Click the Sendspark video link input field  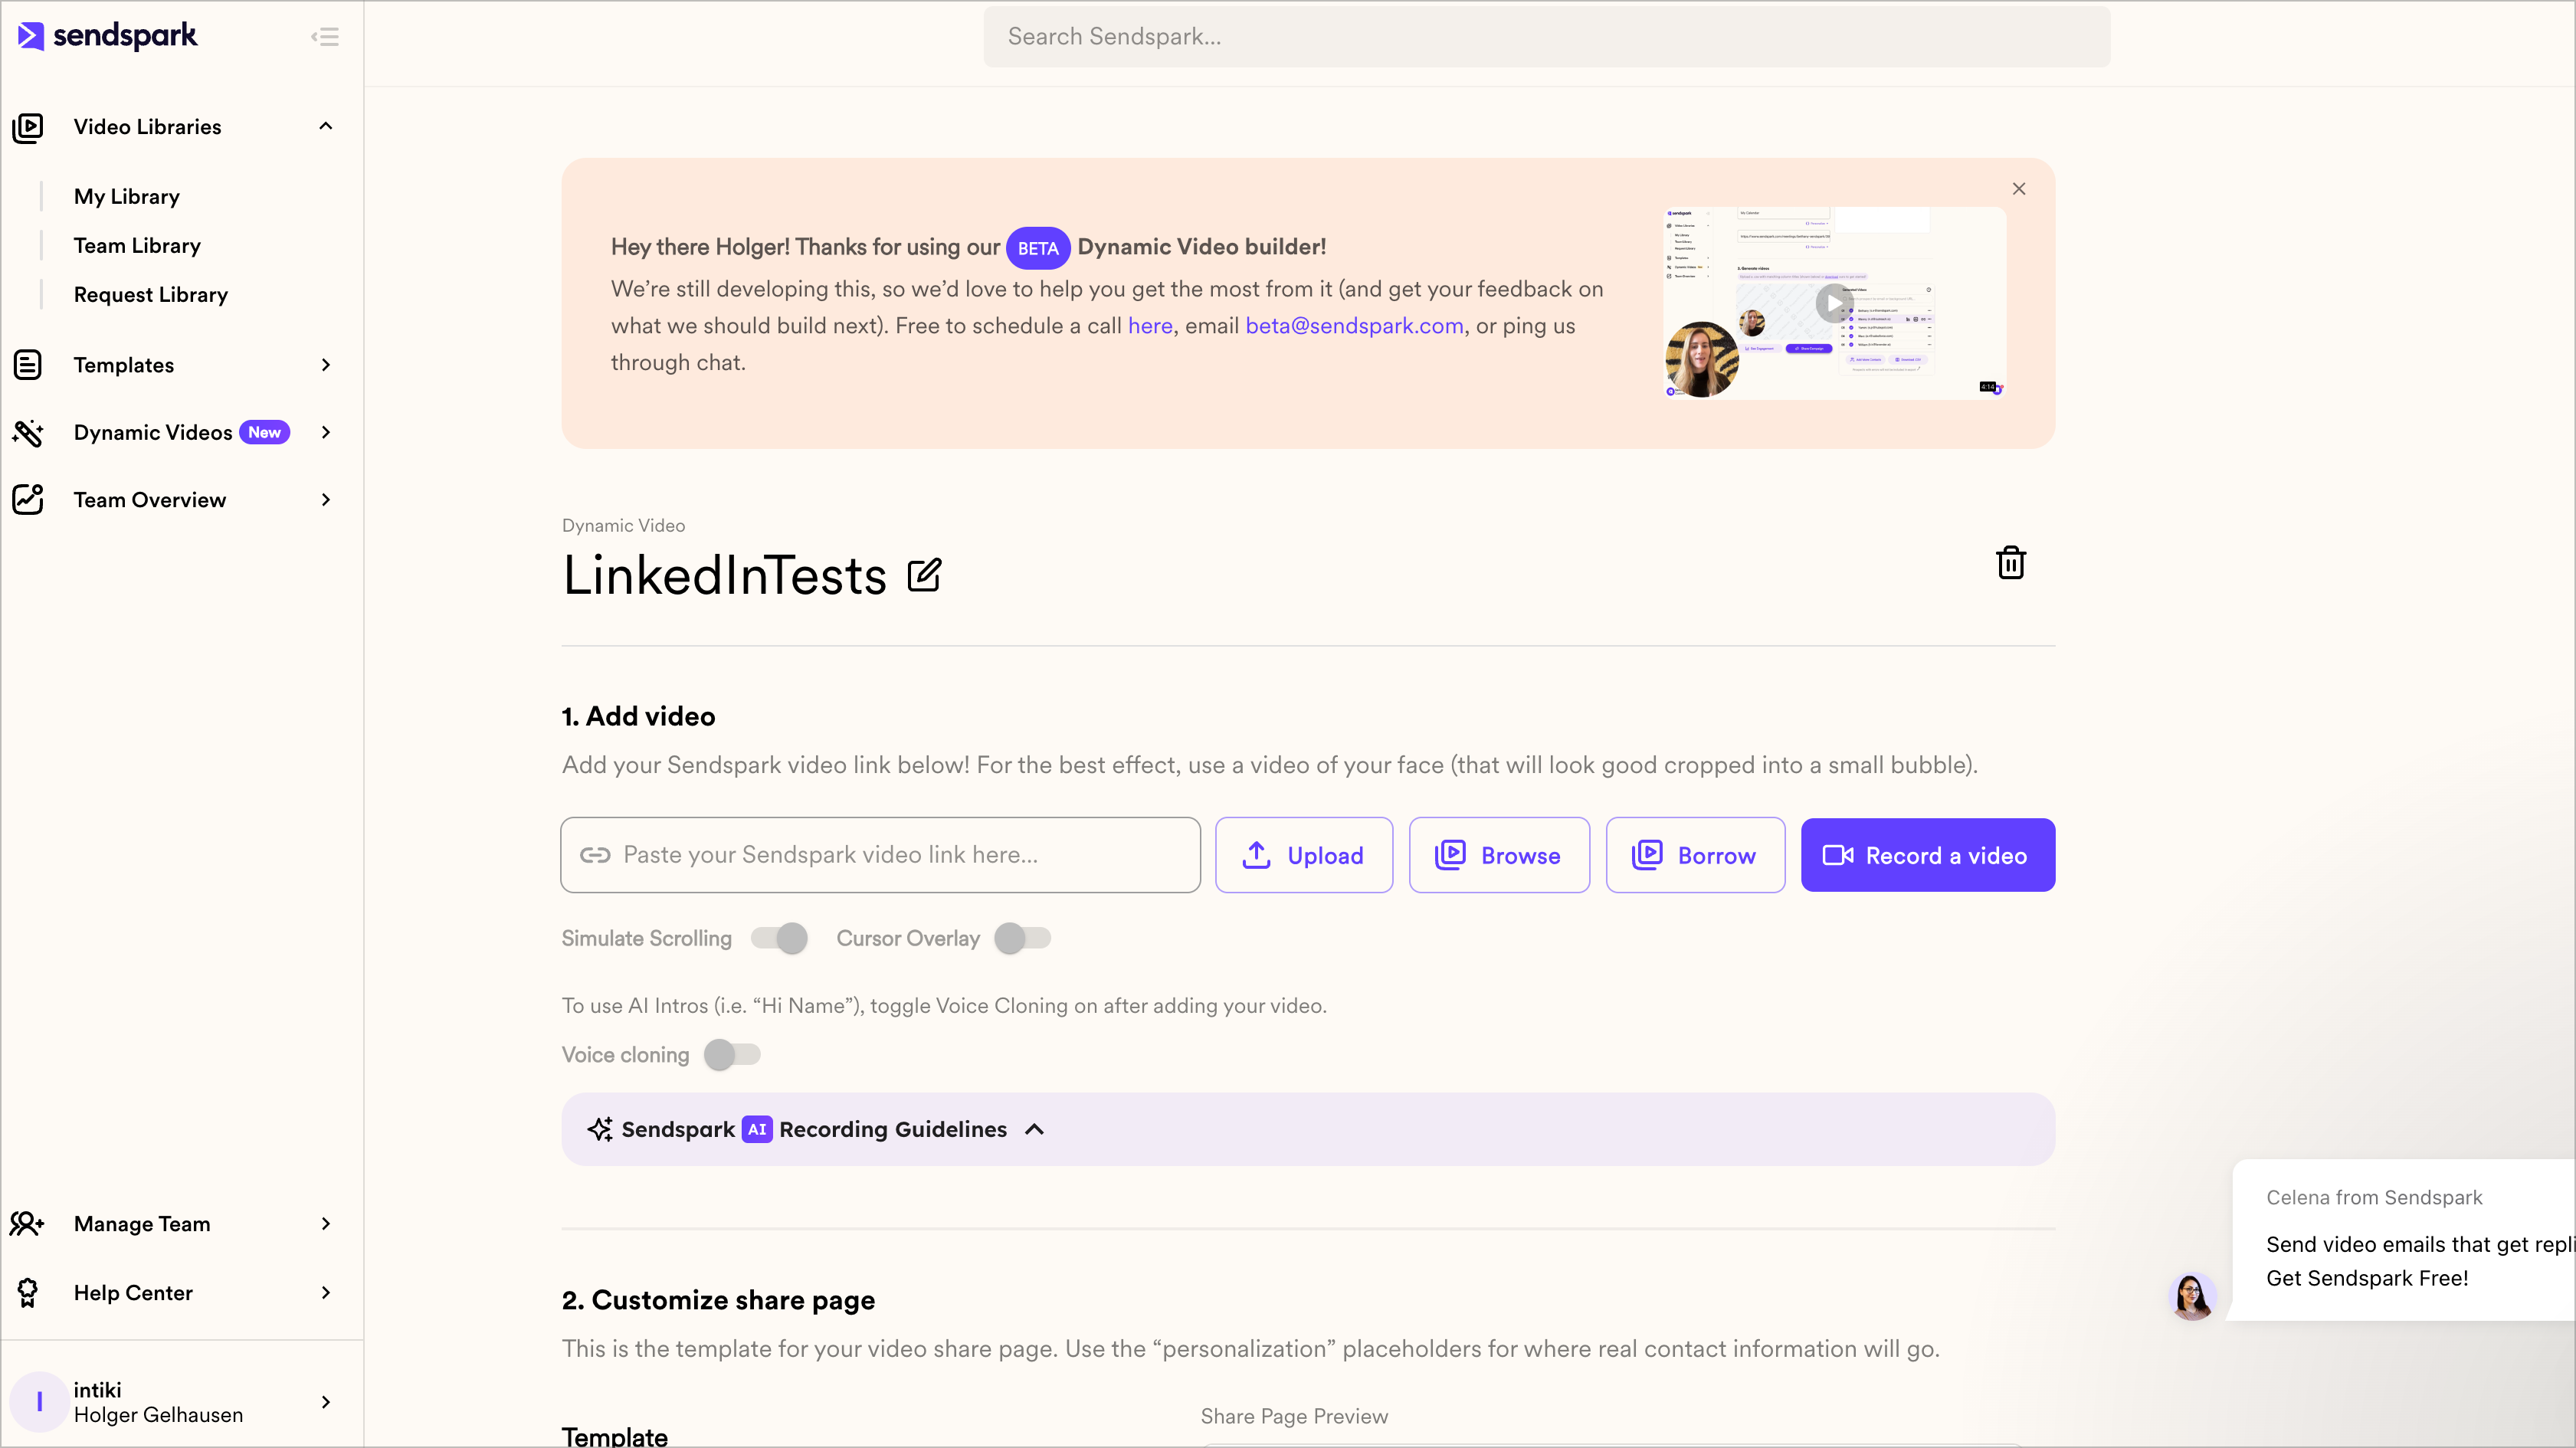click(880, 855)
